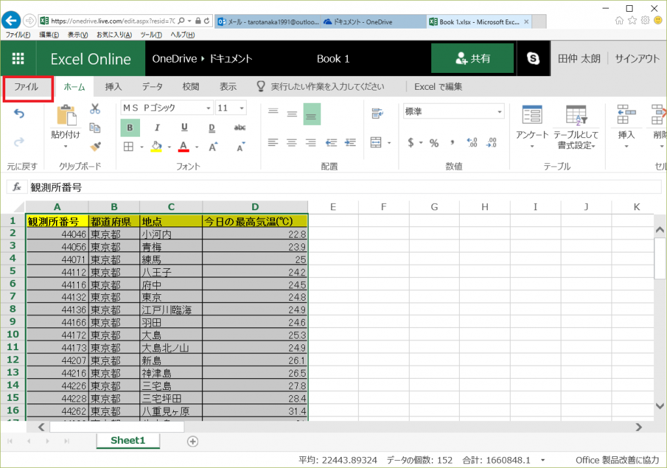Screen dimensions: 667x468
Task: Open the ドキュメント breadcrumb link
Action: [x=231, y=59]
